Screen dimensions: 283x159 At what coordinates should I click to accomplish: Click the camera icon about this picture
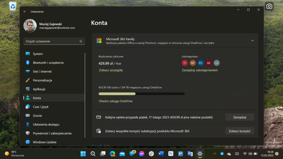pyautogui.click(x=269, y=6)
